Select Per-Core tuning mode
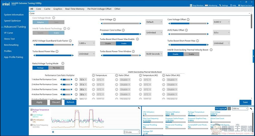Screen dimensions: 255x136 (x=56, y=68)
